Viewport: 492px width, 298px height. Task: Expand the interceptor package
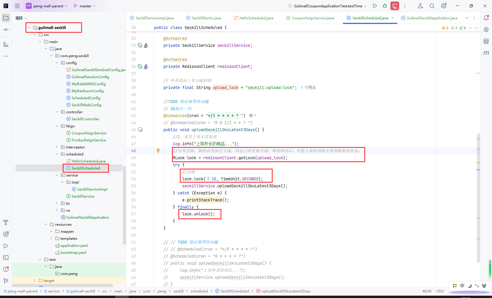click(57, 147)
